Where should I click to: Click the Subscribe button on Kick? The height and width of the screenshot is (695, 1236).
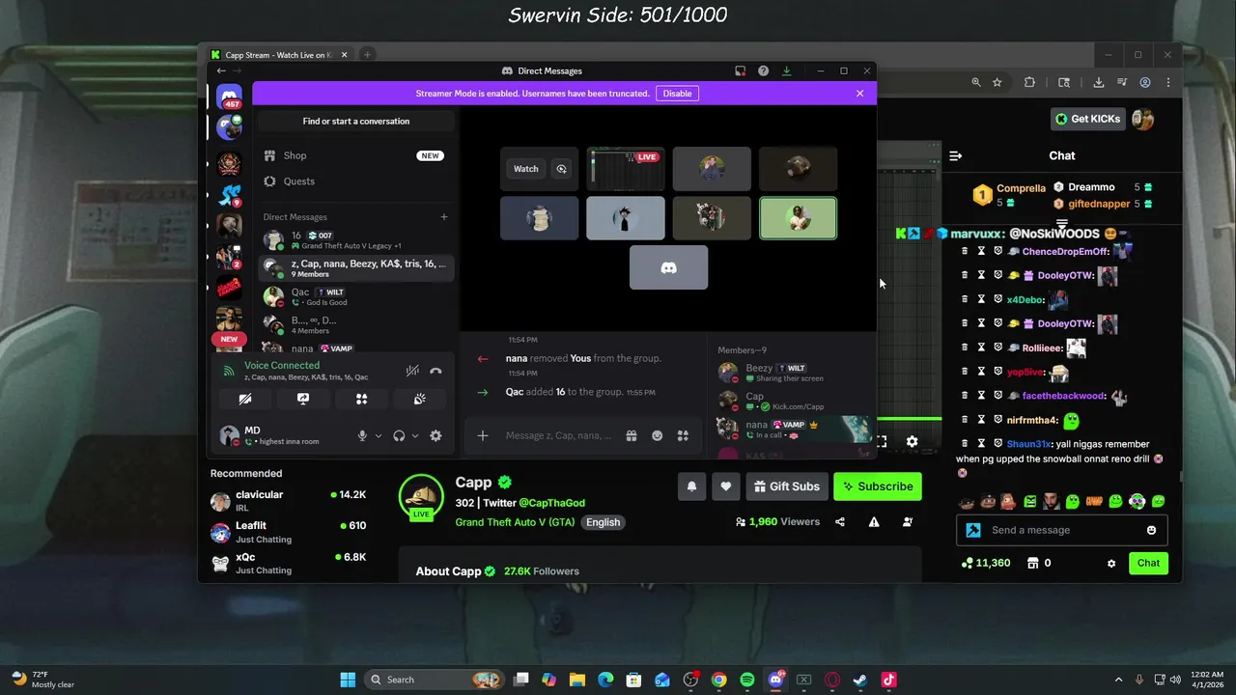click(x=878, y=486)
